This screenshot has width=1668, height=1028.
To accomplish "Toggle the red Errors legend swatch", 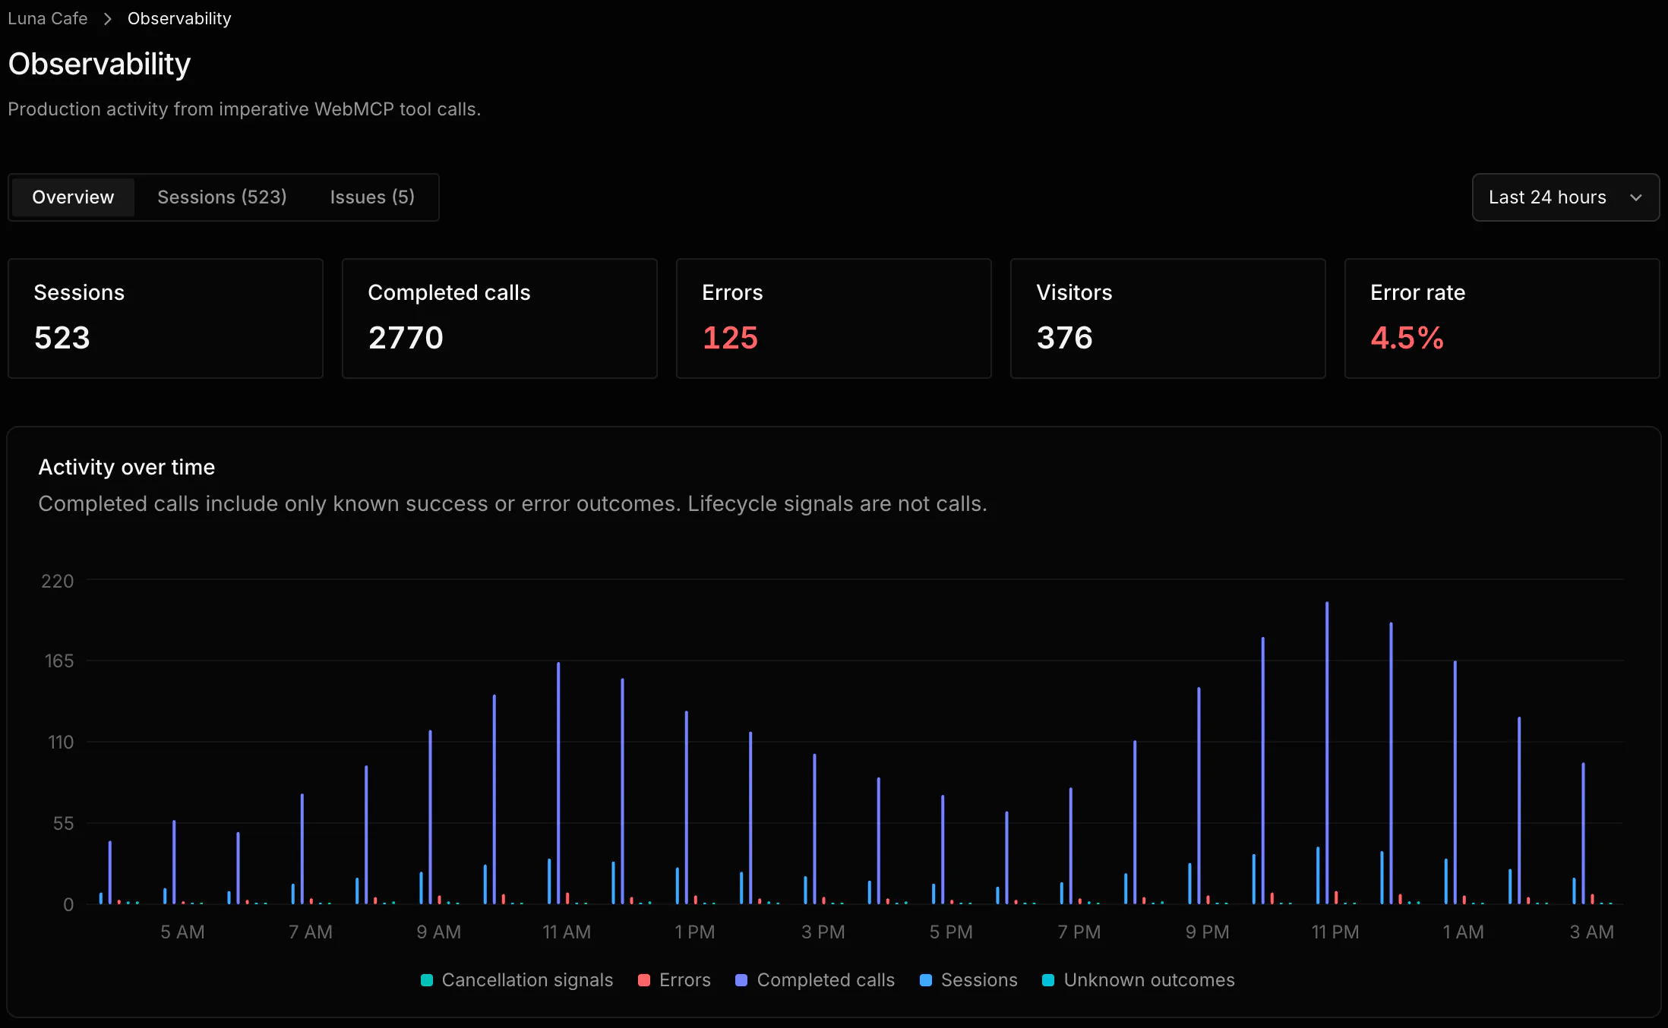I will (644, 980).
